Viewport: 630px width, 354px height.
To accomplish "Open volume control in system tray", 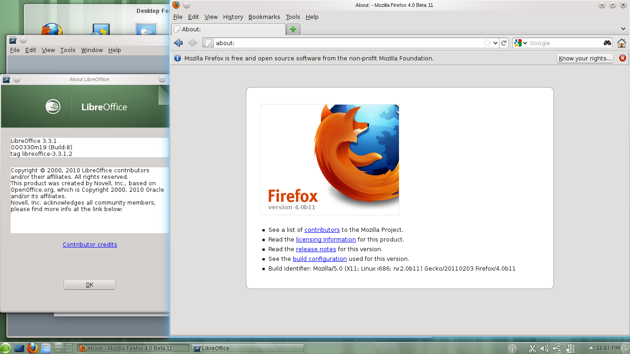I will click(x=544, y=348).
